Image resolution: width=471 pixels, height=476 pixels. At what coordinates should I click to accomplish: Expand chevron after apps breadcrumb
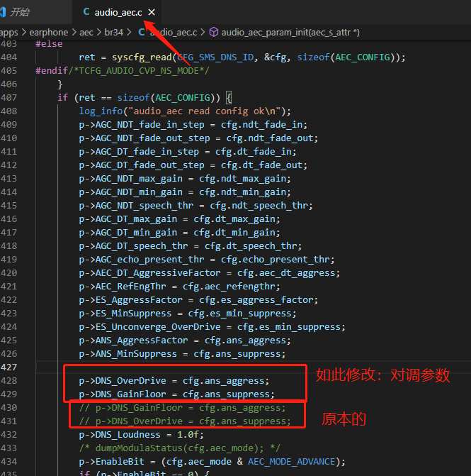click(23, 32)
